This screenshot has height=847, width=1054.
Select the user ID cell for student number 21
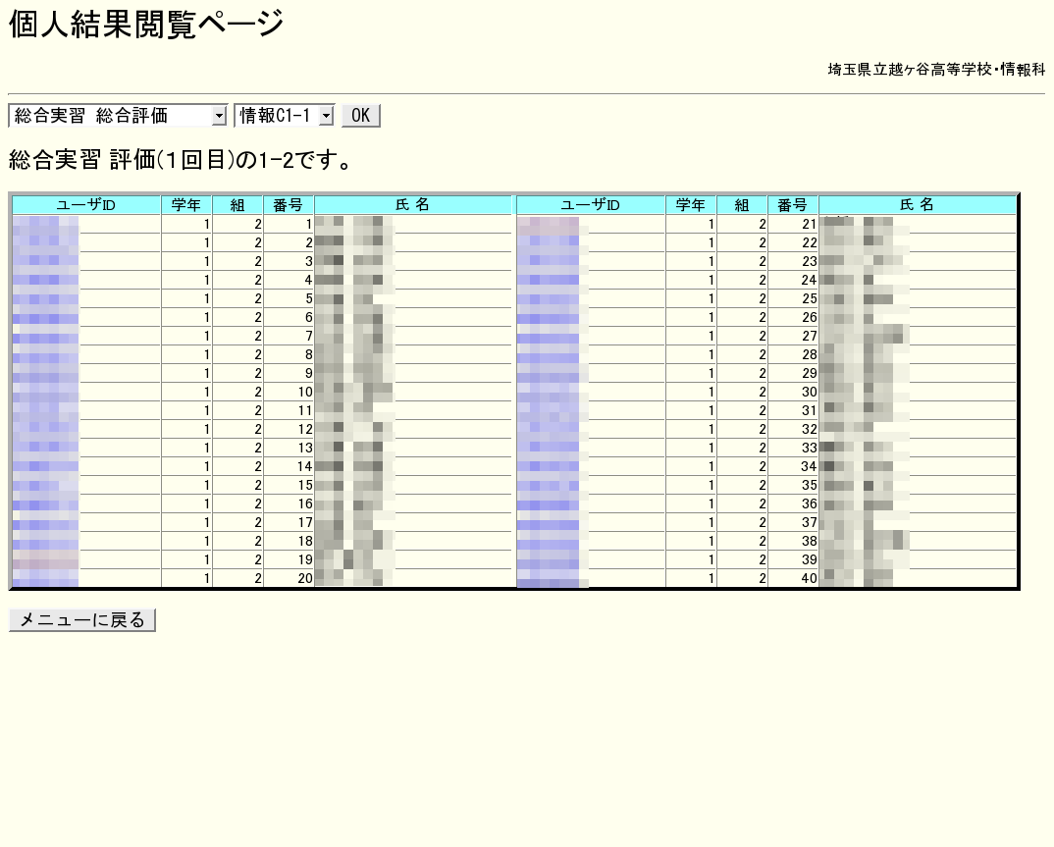point(590,224)
